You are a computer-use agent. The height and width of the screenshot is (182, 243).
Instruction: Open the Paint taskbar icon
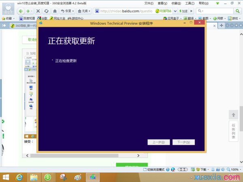(77, 178)
